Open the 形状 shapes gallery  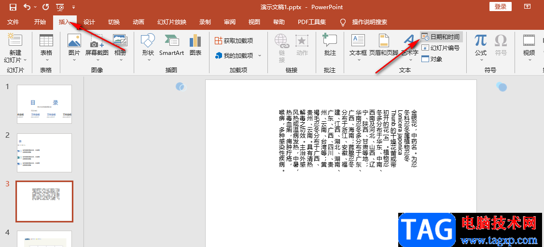(148, 40)
